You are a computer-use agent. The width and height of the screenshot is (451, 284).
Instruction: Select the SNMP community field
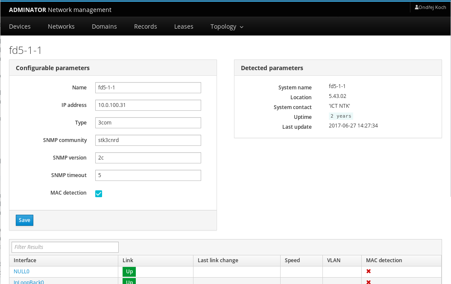pyautogui.click(x=148, y=140)
